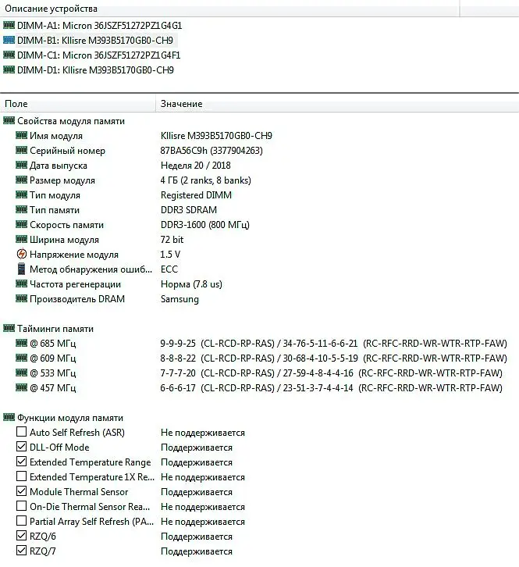Click the lightning voltage icon 'Напряжение модуля'

[x=22, y=254]
